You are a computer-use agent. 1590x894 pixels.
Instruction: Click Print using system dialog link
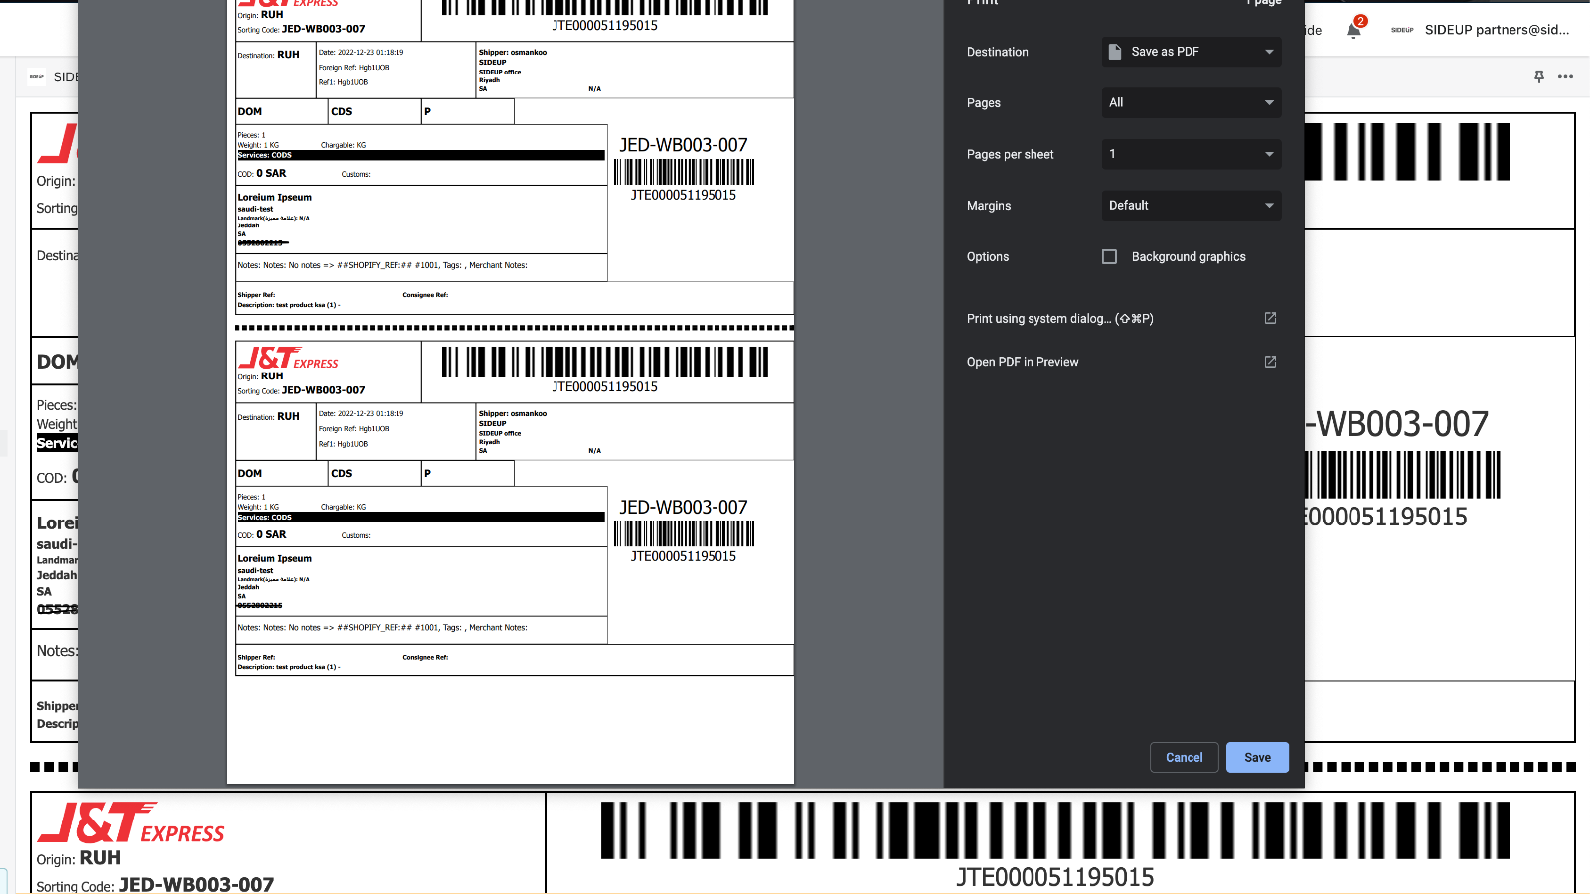click(x=1059, y=319)
